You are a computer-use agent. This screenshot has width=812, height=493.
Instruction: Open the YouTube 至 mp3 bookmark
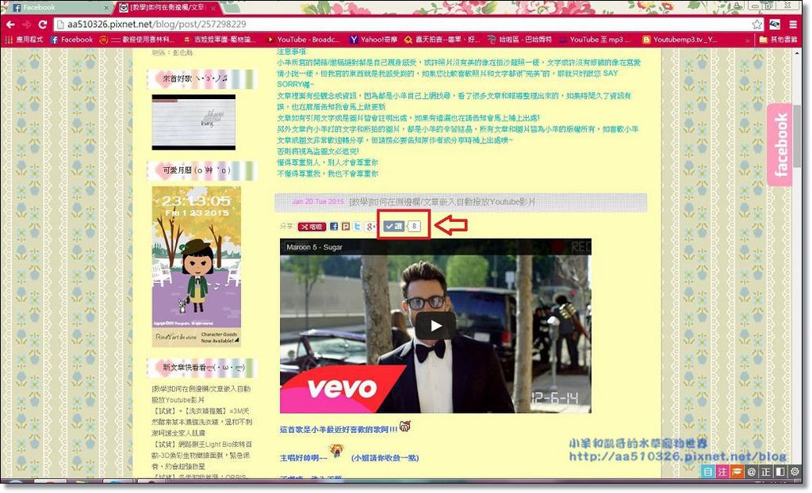(x=595, y=40)
